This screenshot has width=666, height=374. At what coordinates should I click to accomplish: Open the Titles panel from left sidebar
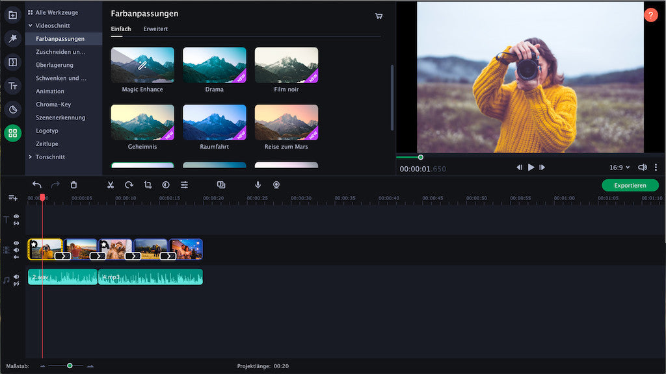12,86
